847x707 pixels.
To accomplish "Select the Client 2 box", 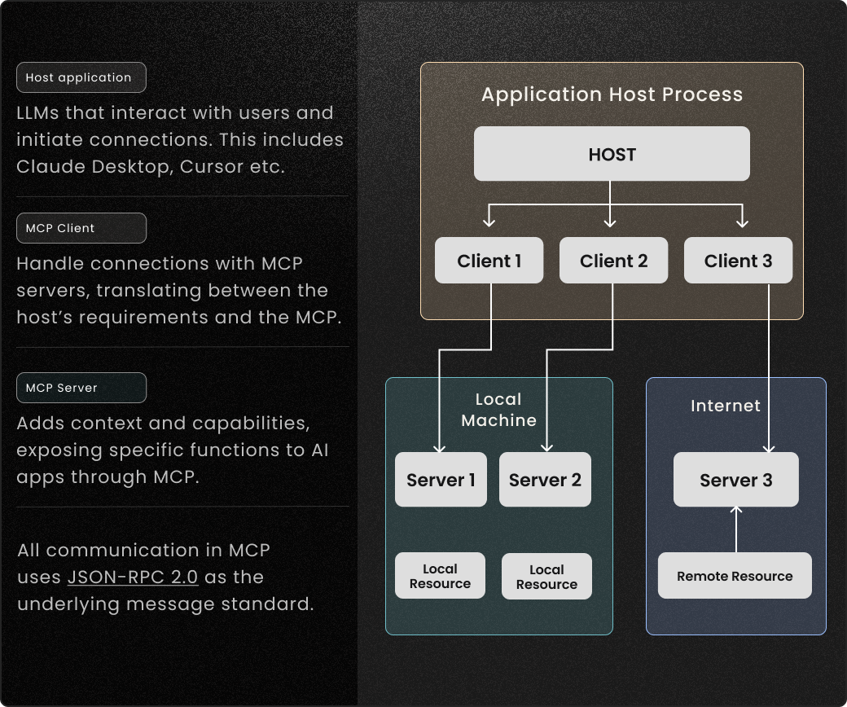I will click(x=613, y=261).
